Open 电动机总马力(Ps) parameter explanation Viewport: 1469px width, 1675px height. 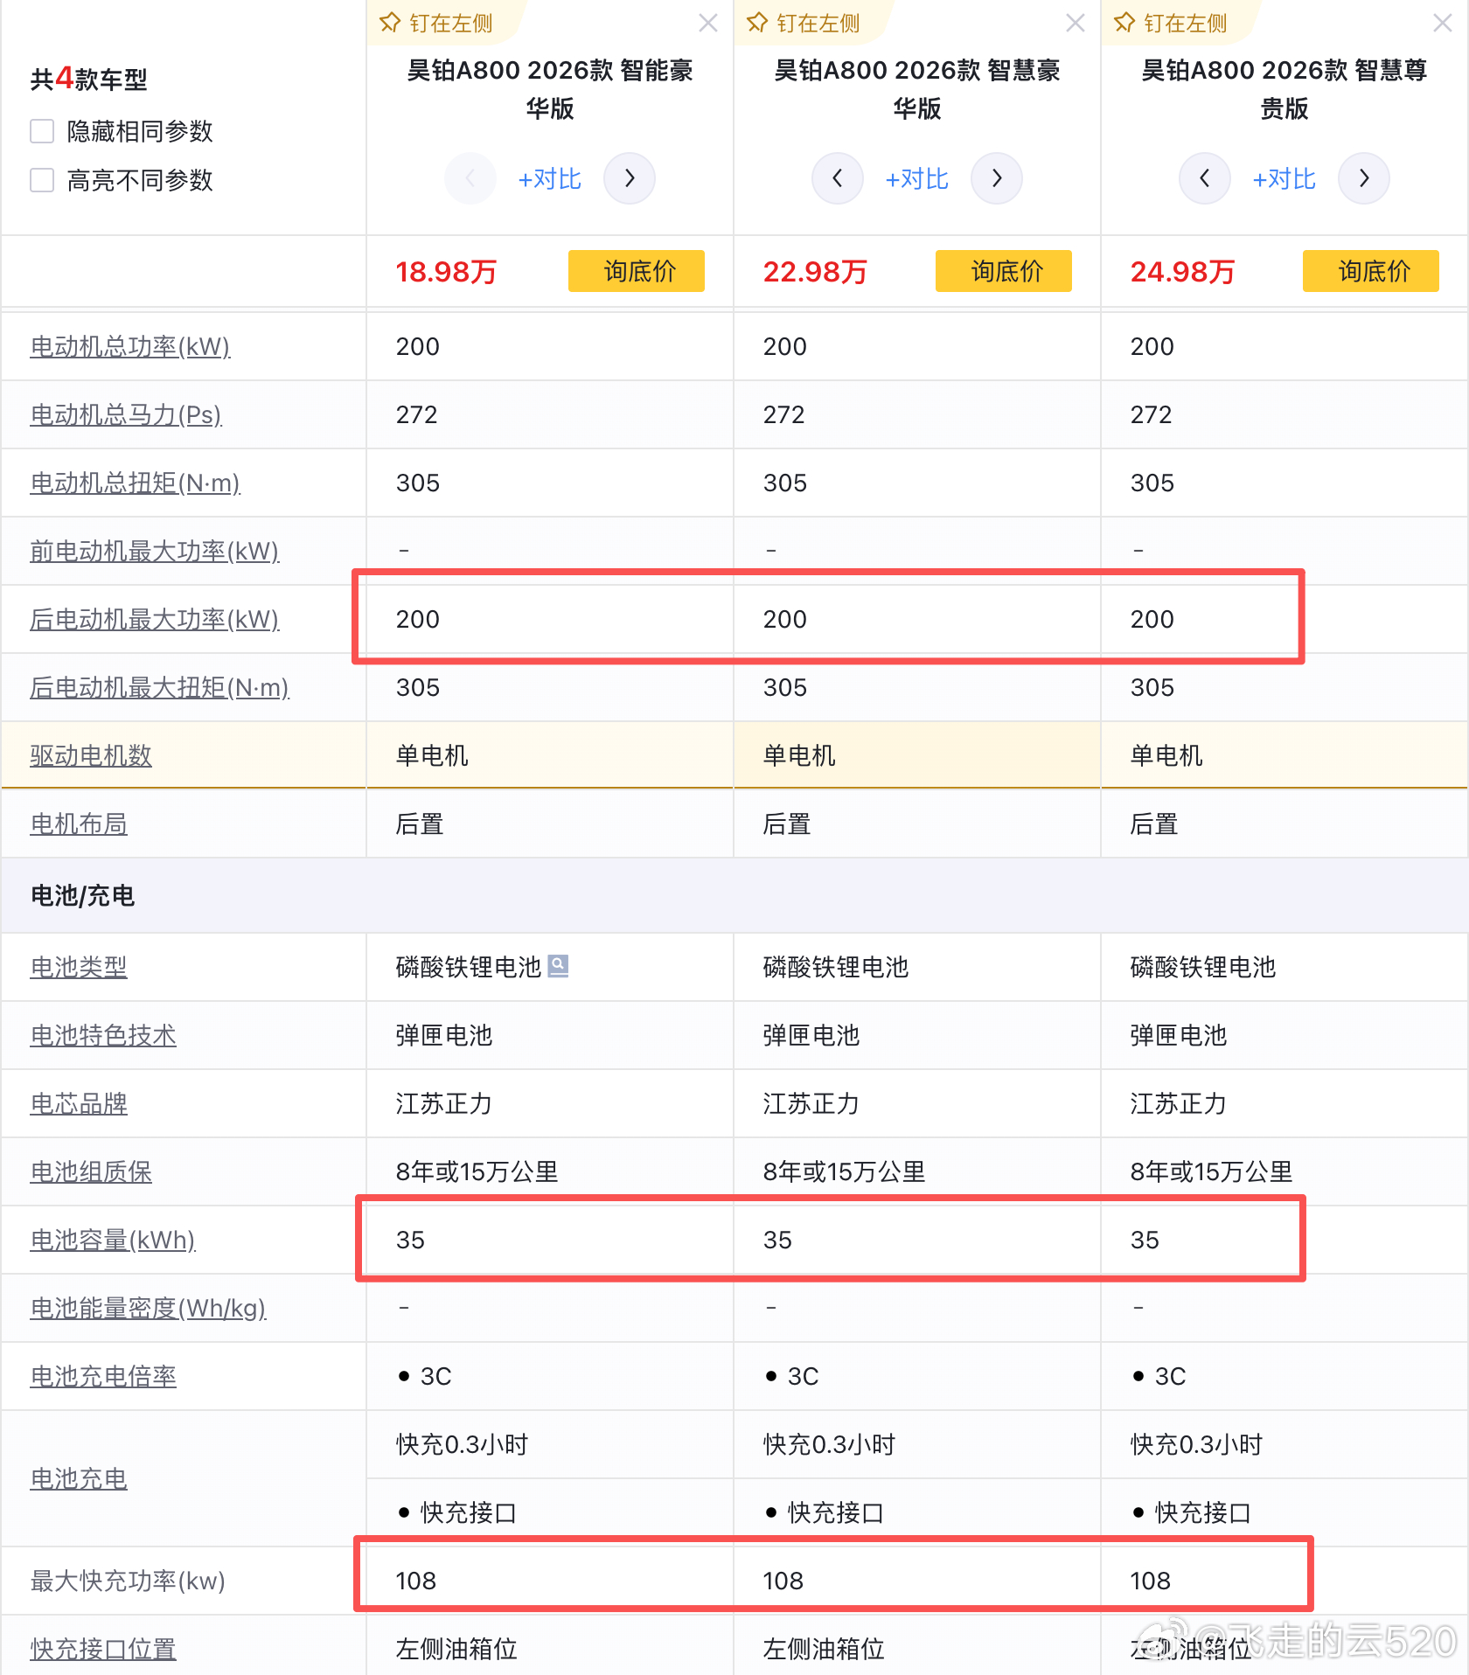126,415
